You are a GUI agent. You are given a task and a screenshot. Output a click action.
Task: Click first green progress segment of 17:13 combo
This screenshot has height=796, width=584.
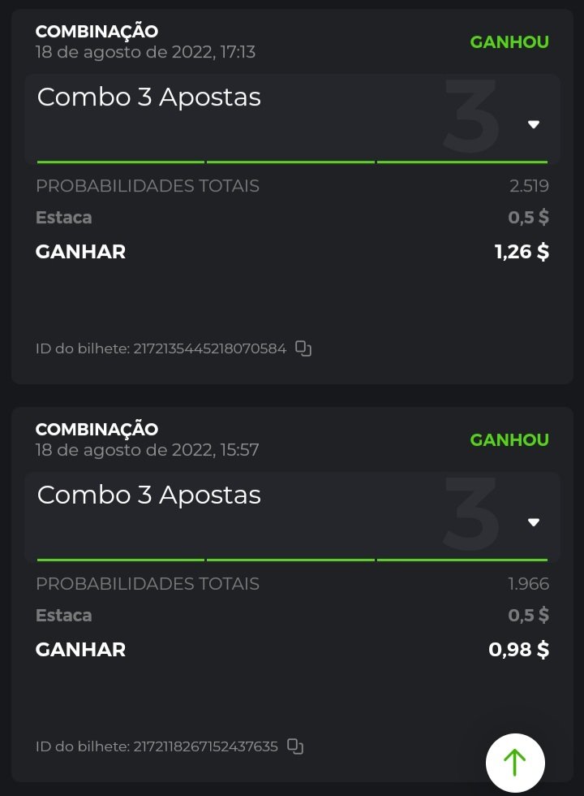click(121, 162)
